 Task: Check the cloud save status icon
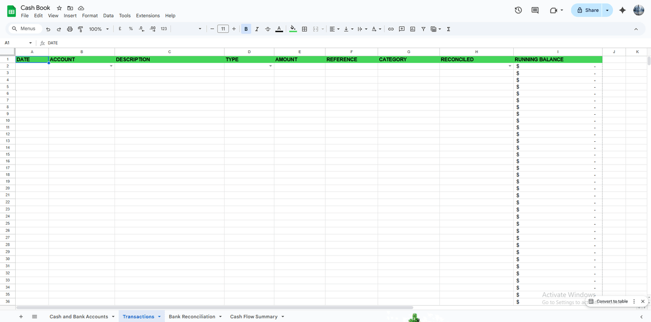coord(81,8)
